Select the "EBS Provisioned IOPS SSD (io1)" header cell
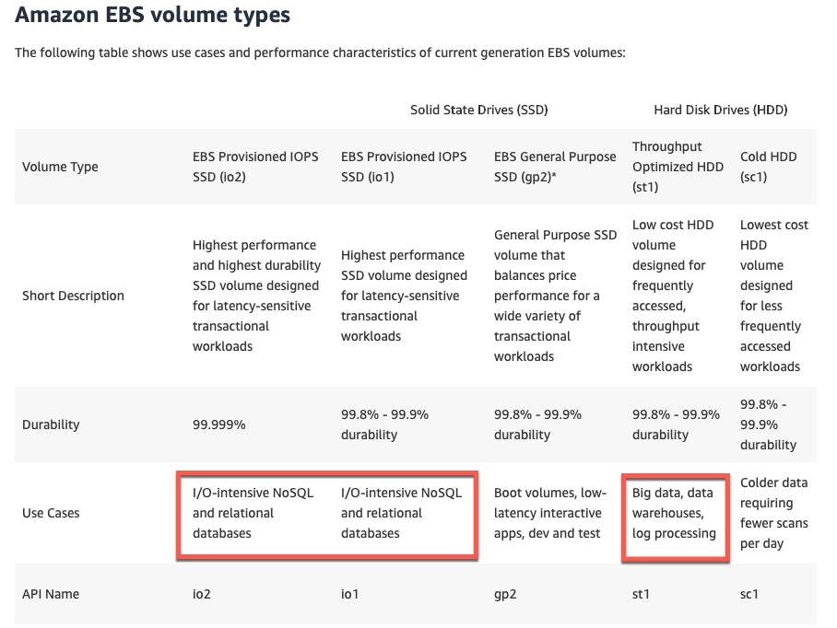This screenshot has height=628, width=837. pyautogui.click(x=404, y=167)
